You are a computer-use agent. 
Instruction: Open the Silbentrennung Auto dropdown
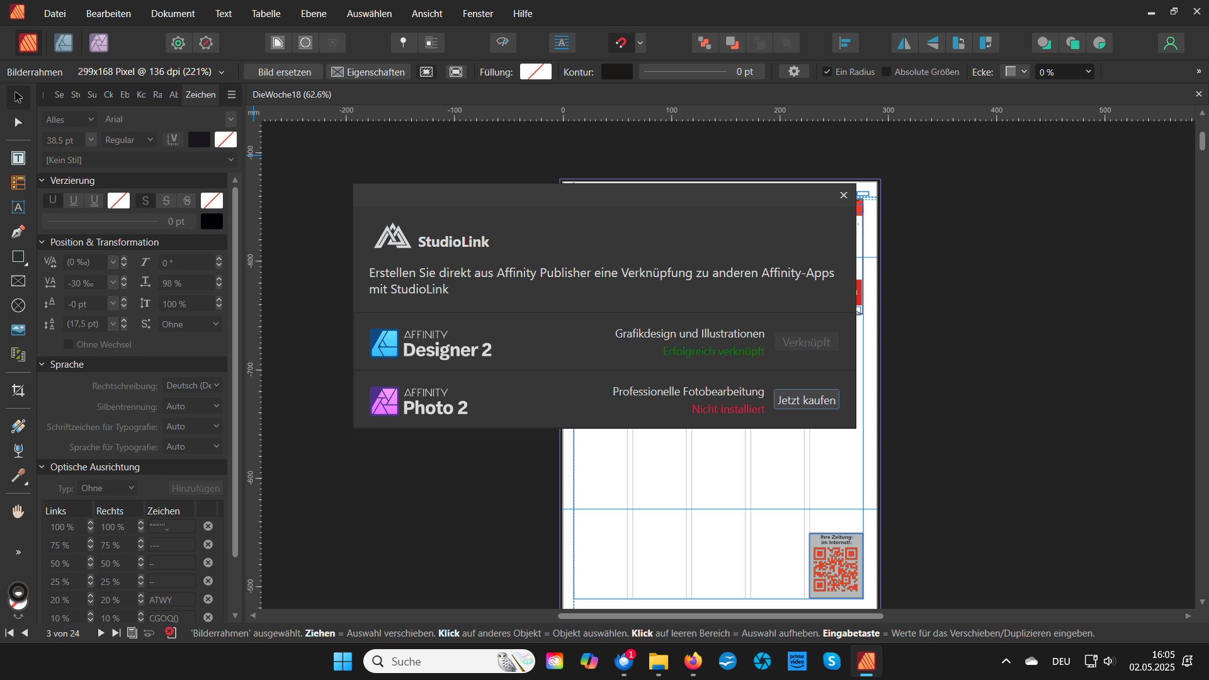point(193,406)
